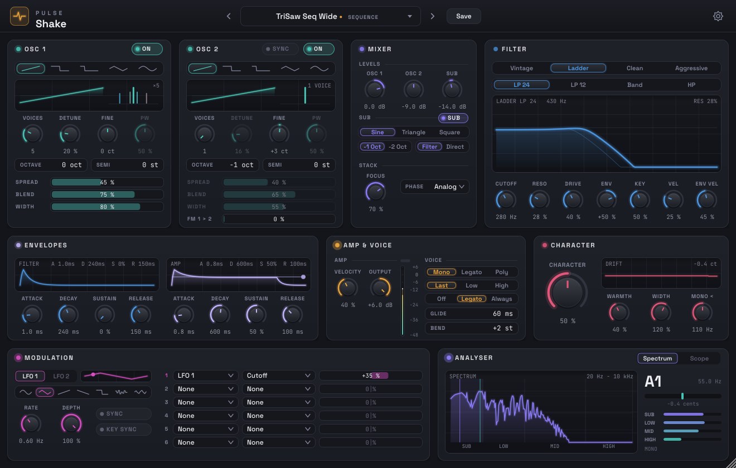The image size is (736, 468).
Task: Set voice mode to Poly
Action: coord(502,272)
